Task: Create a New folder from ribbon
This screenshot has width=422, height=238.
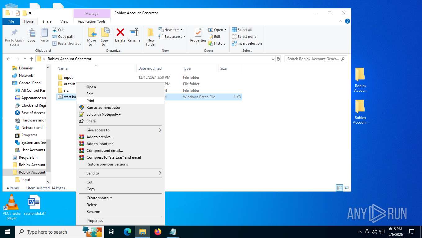Action: tap(151, 37)
